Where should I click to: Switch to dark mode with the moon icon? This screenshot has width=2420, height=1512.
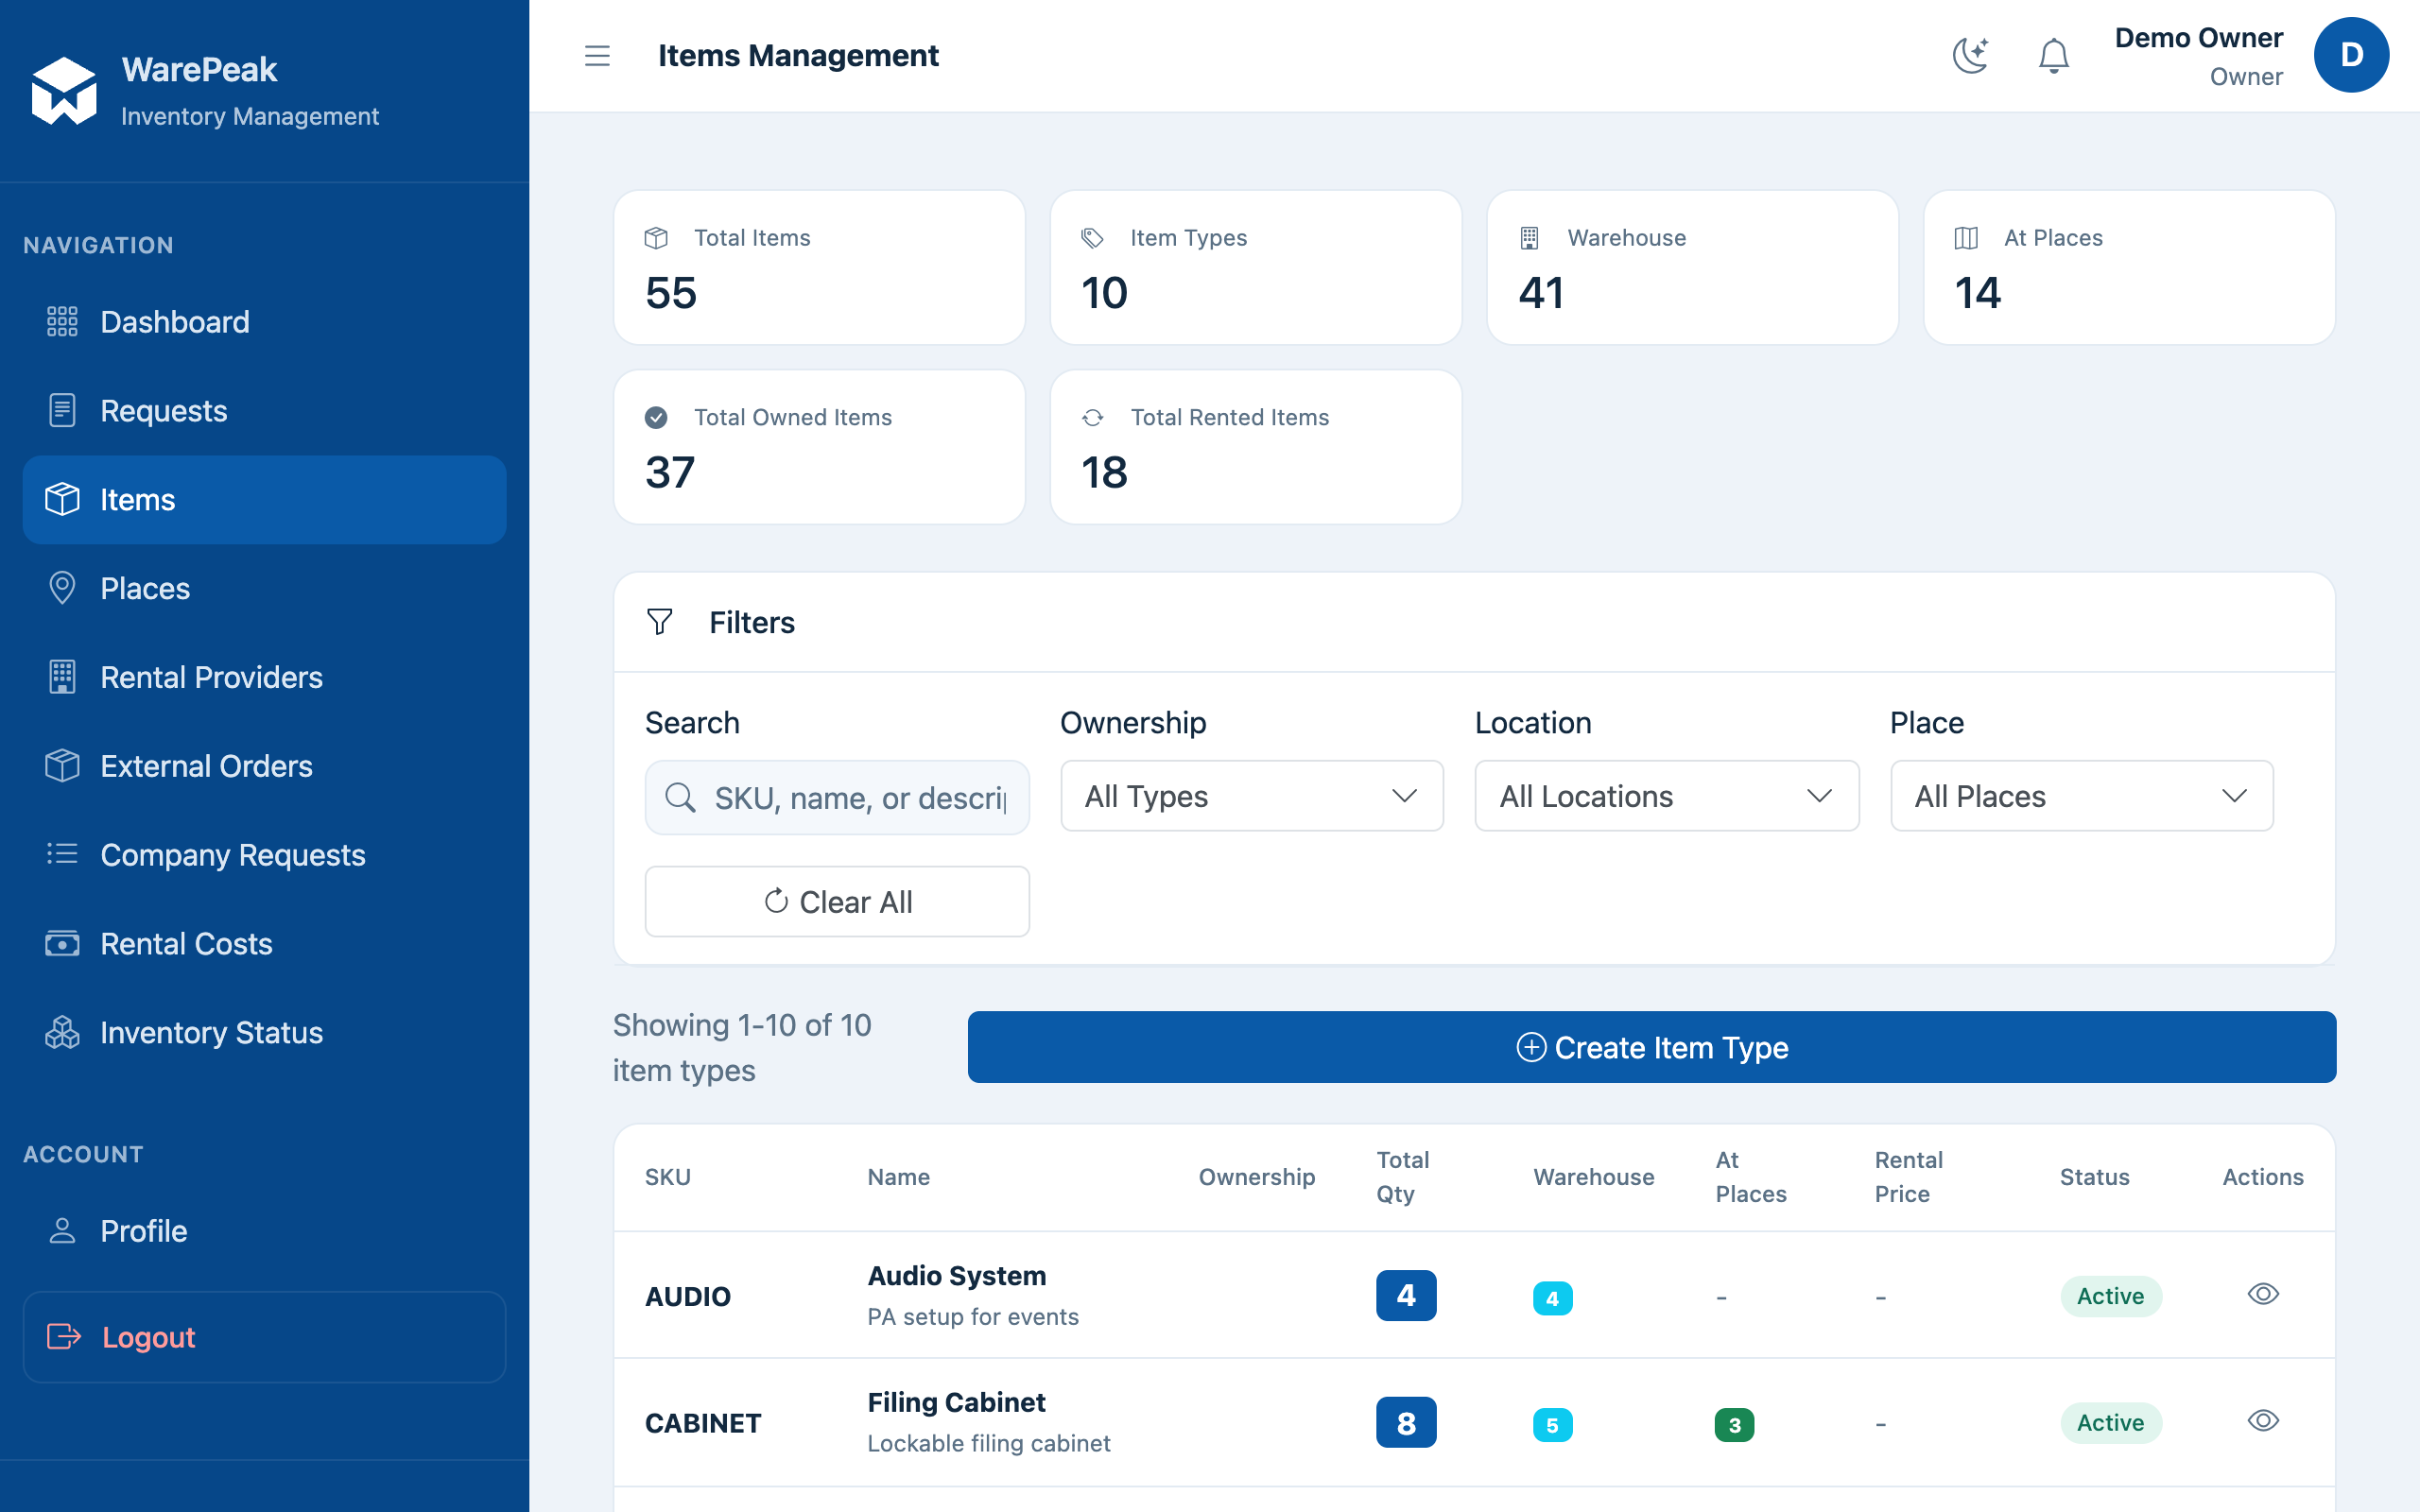point(1970,56)
